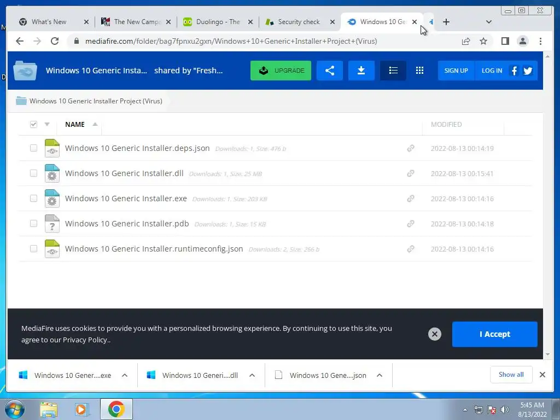
Task: Expand options for downloaded .exe file
Action: tap(125, 375)
